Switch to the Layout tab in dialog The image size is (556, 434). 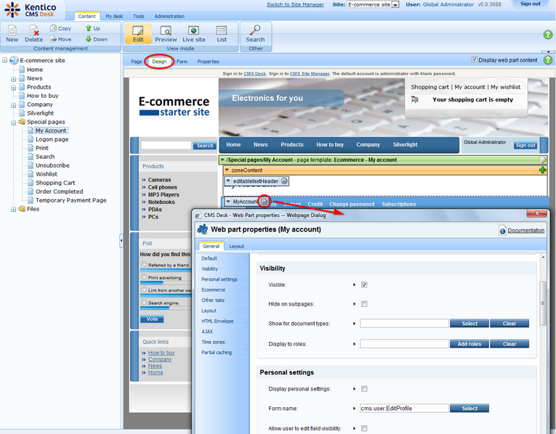click(x=236, y=246)
